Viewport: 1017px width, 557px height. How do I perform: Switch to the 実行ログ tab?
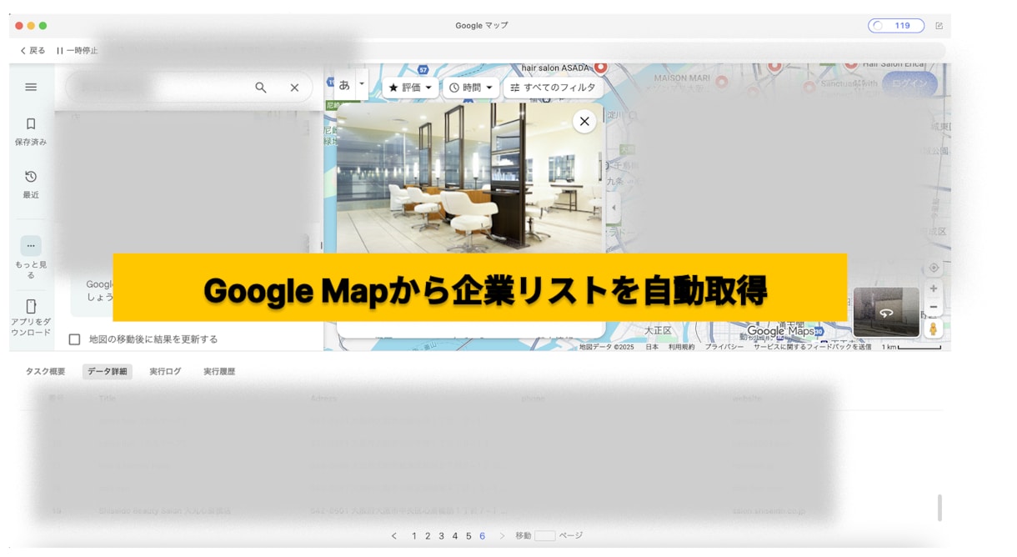(165, 372)
